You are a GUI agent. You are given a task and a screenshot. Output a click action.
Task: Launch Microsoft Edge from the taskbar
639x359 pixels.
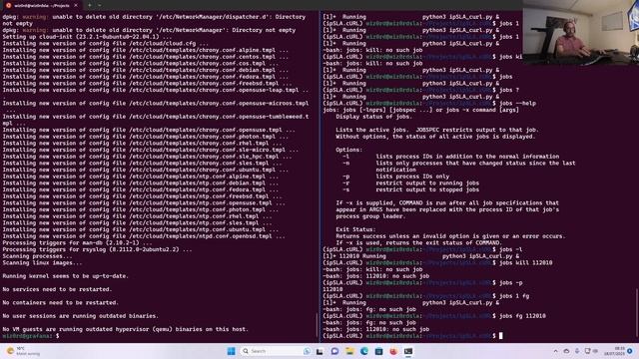[363, 351]
